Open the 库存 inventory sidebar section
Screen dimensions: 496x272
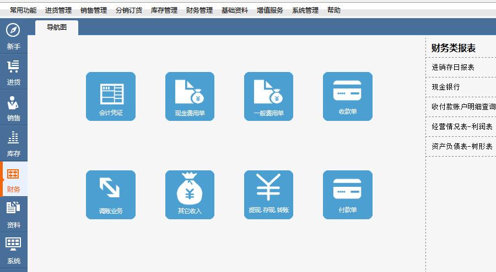pyautogui.click(x=13, y=143)
